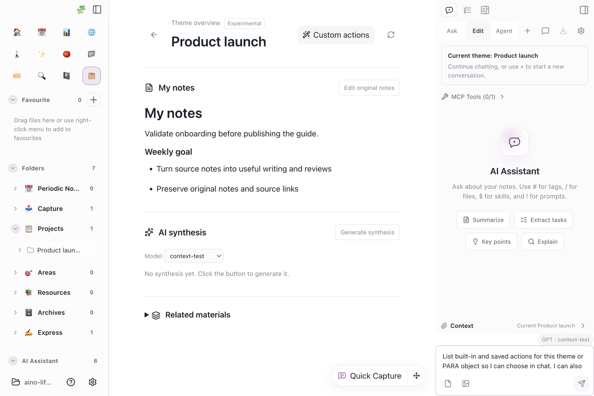
Task: Open the bar chart statistics icon
Action: click(66, 32)
